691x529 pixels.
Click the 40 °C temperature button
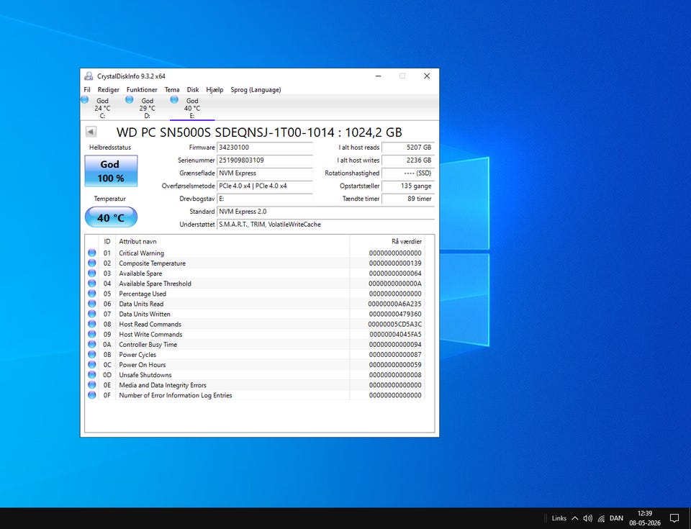[111, 217]
